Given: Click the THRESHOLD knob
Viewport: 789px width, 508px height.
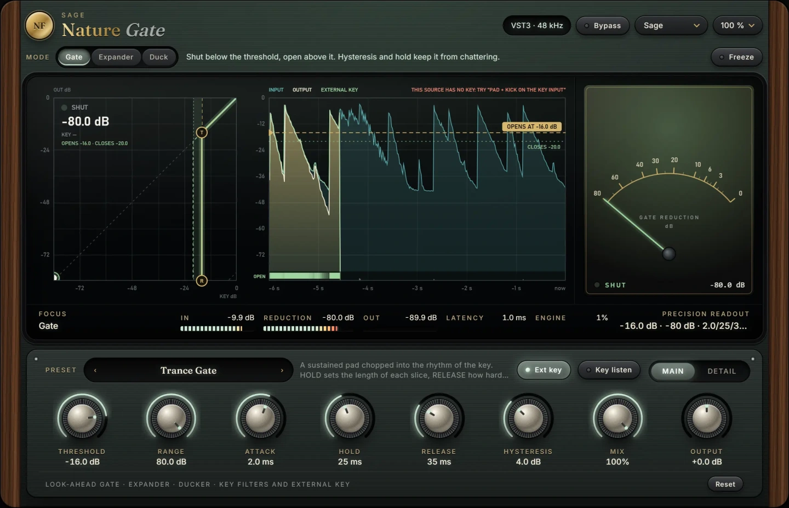Looking at the screenshot, I should (x=82, y=418).
